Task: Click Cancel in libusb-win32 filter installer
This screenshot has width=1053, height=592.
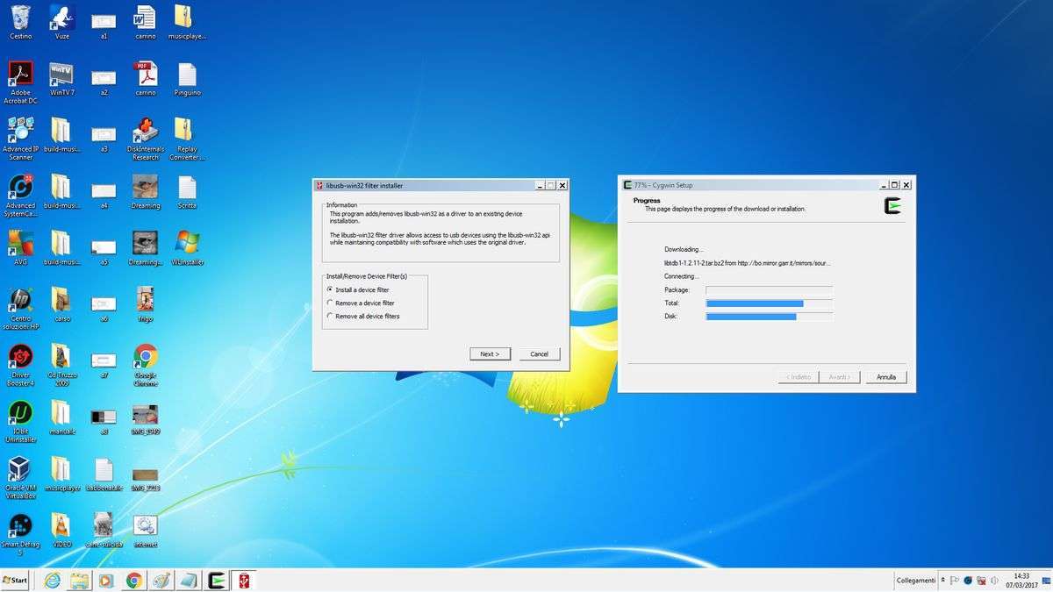Action: click(540, 353)
